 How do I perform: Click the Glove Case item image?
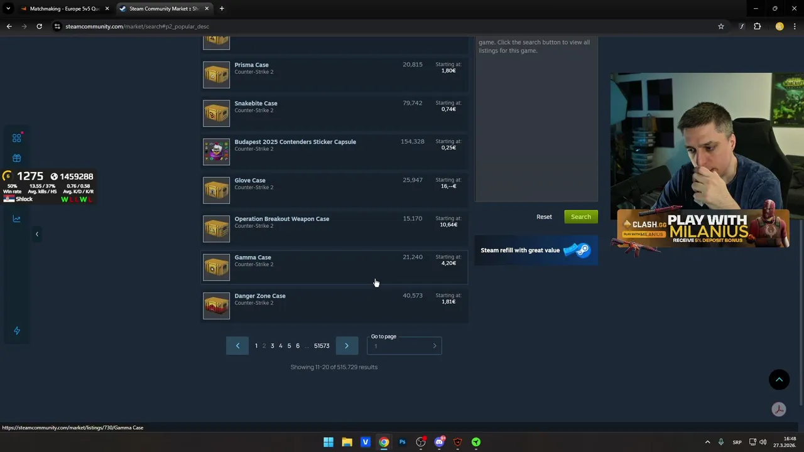(216, 190)
